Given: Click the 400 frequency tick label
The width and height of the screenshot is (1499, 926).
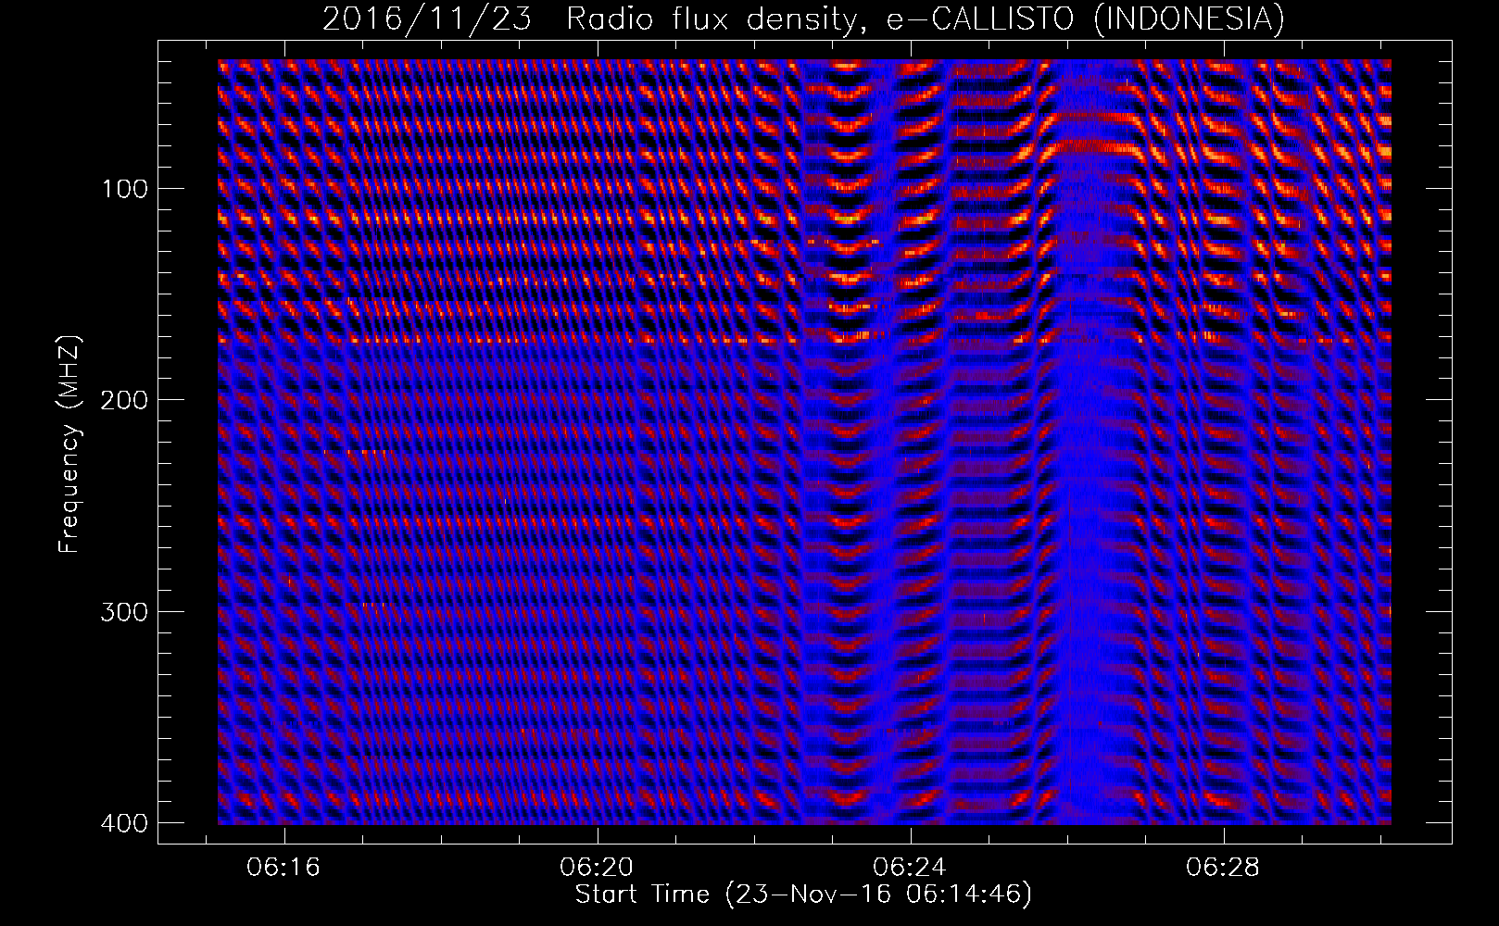Looking at the screenshot, I should click(124, 823).
